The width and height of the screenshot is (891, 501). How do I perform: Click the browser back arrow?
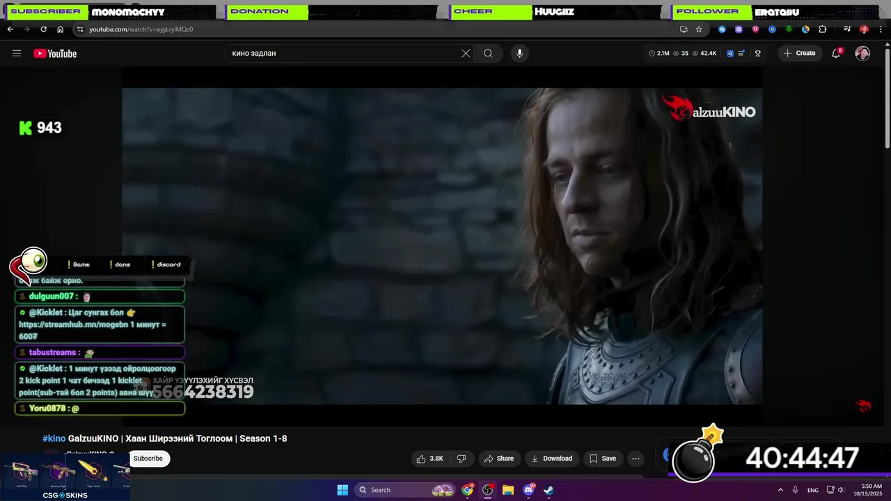pyautogui.click(x=10, y=29)
